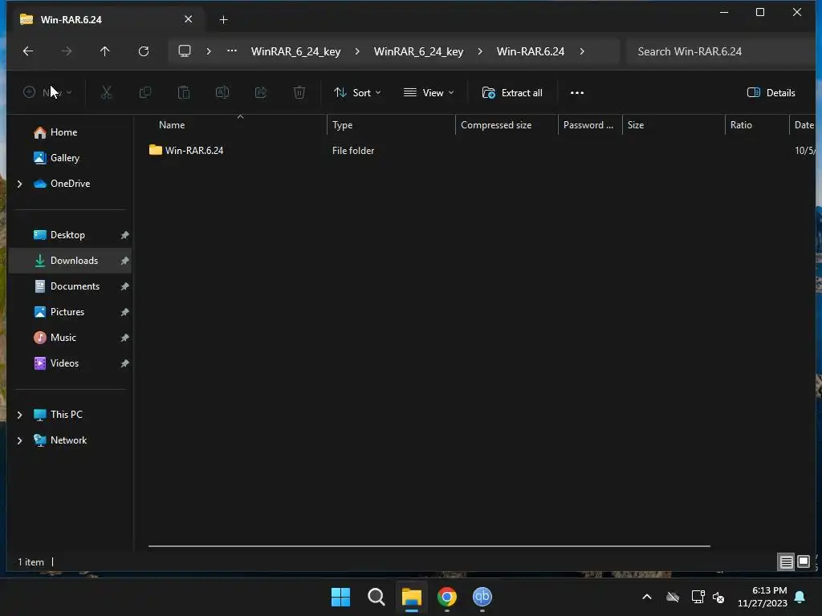Viewport: 822px width, 616px height.
Task: Click the Paste clipboard icon
Action: click(x=184, y=93)
